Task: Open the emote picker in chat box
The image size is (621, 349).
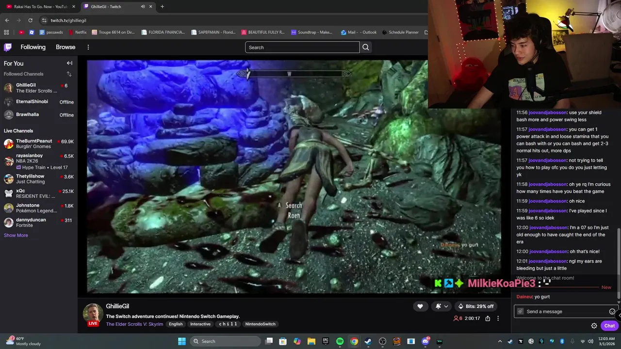Action: click(612, 312)
